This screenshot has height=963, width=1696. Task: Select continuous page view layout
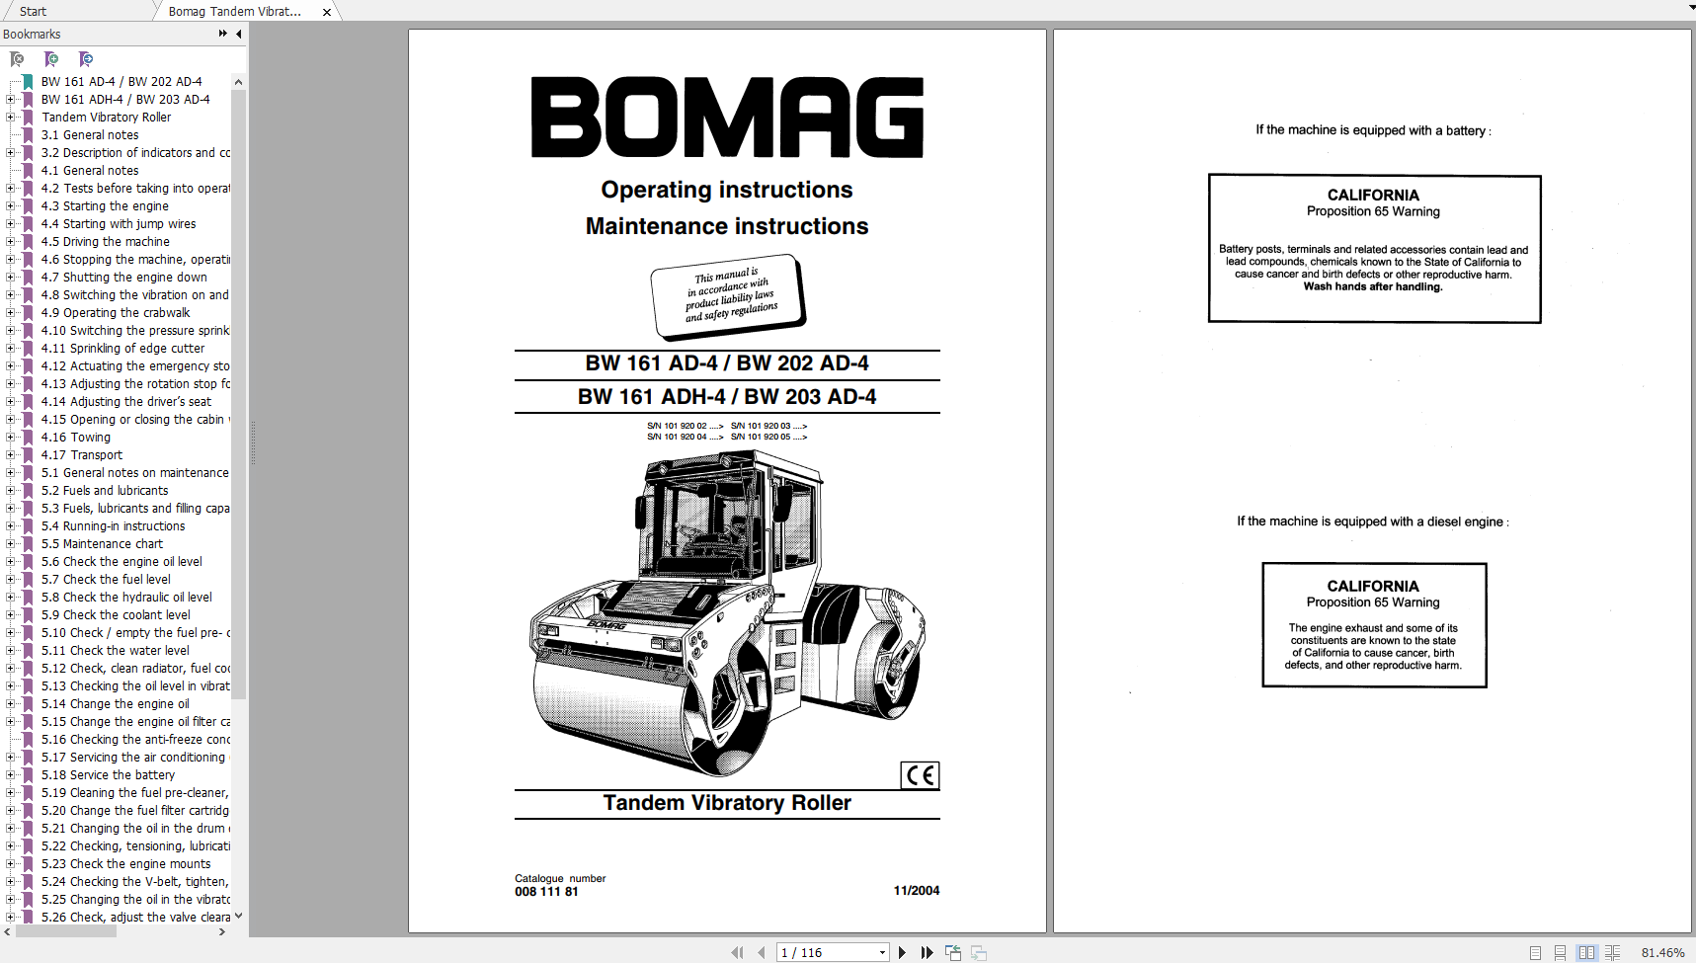click(1560, 952)
